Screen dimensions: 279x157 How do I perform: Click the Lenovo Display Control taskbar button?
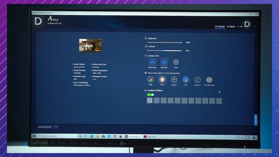[x=133, y=137]
